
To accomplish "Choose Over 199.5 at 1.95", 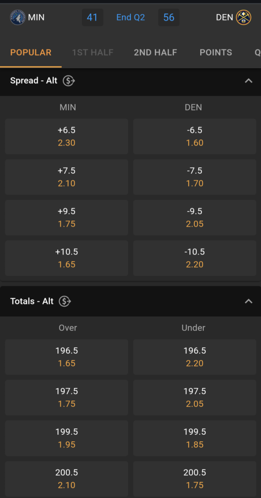I will [67, 438].
